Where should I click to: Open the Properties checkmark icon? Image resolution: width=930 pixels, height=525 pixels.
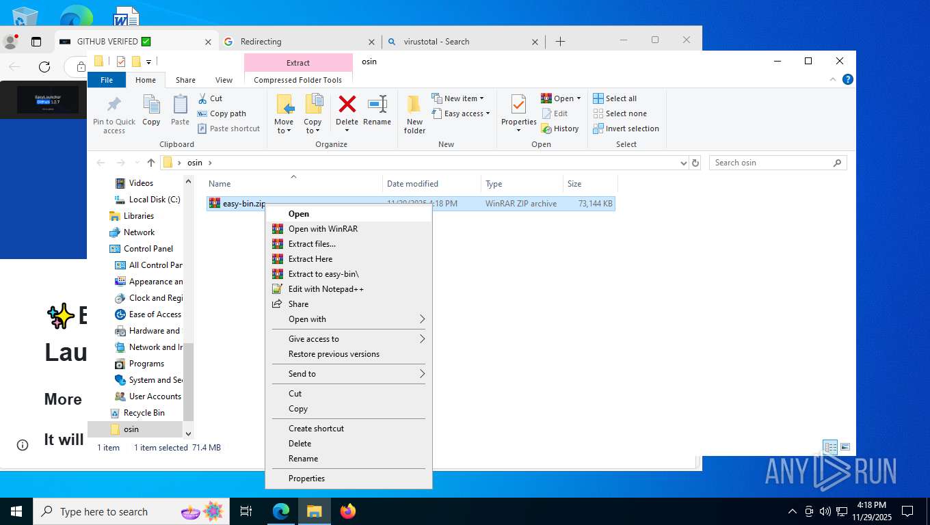[x=518, y=105]
